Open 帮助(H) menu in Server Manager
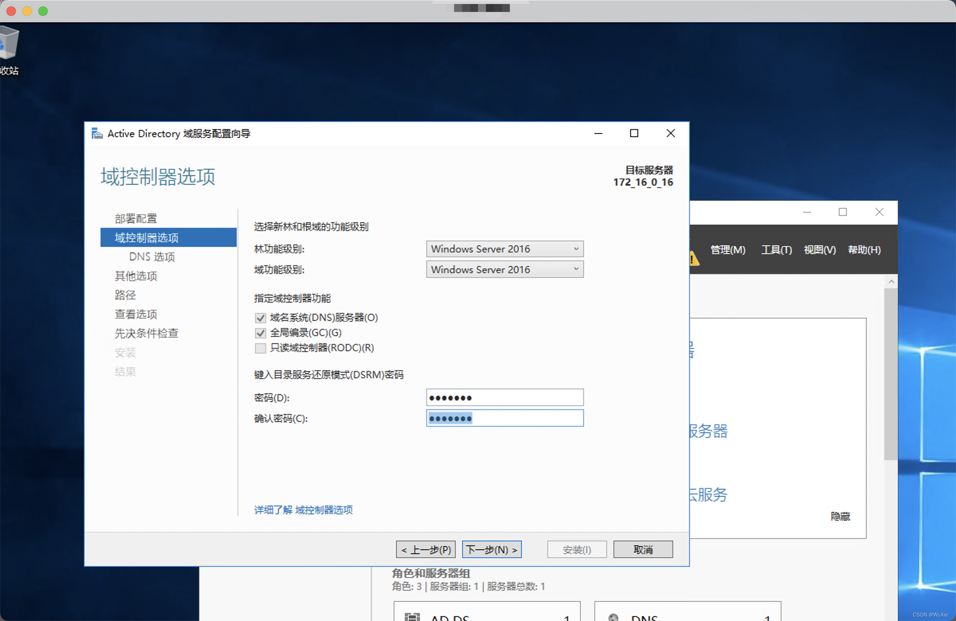The width and height of the screenshot is (956, 621). coord(864,250)
